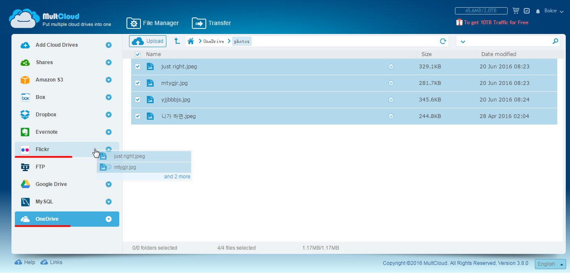Click the Dropbox icon in sidebar

(x=25, y=115)
